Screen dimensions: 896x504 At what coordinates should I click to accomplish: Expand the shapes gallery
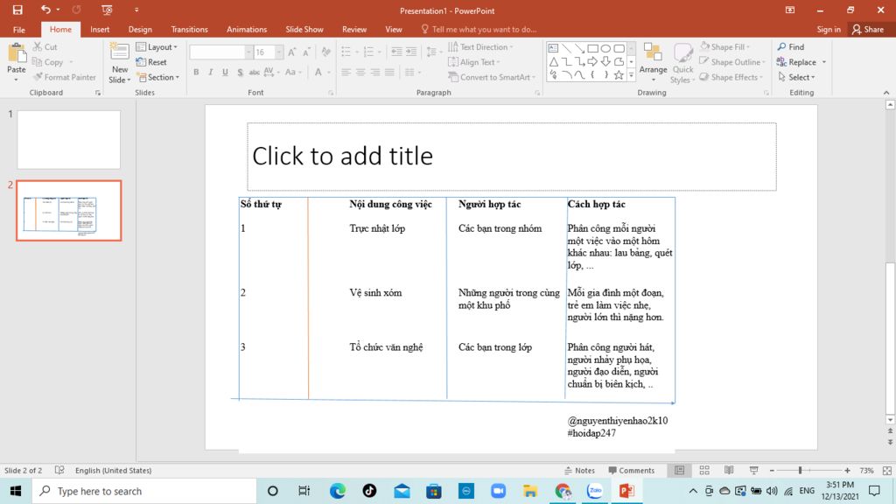pos(632,75)
